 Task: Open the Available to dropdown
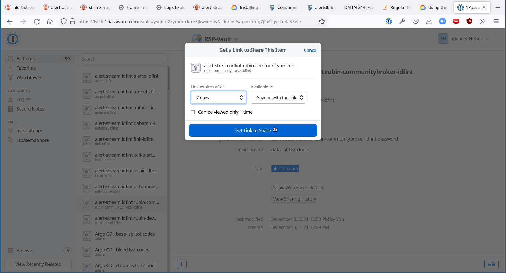278,98
